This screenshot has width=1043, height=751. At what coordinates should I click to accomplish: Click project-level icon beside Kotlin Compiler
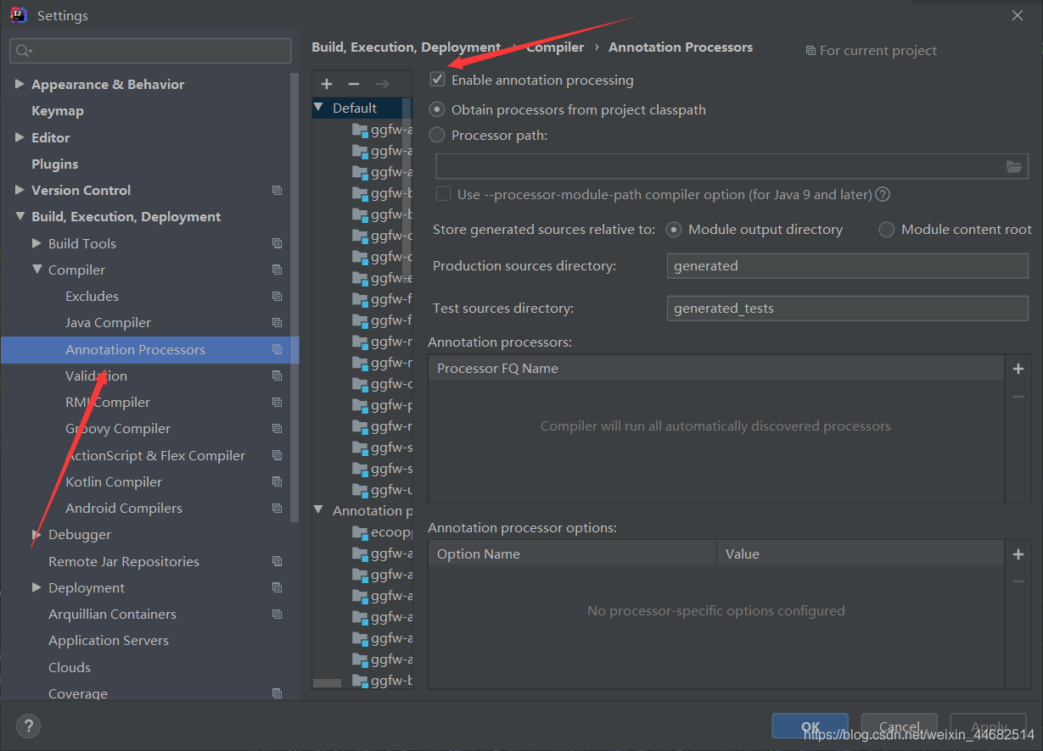click(277, 481)
